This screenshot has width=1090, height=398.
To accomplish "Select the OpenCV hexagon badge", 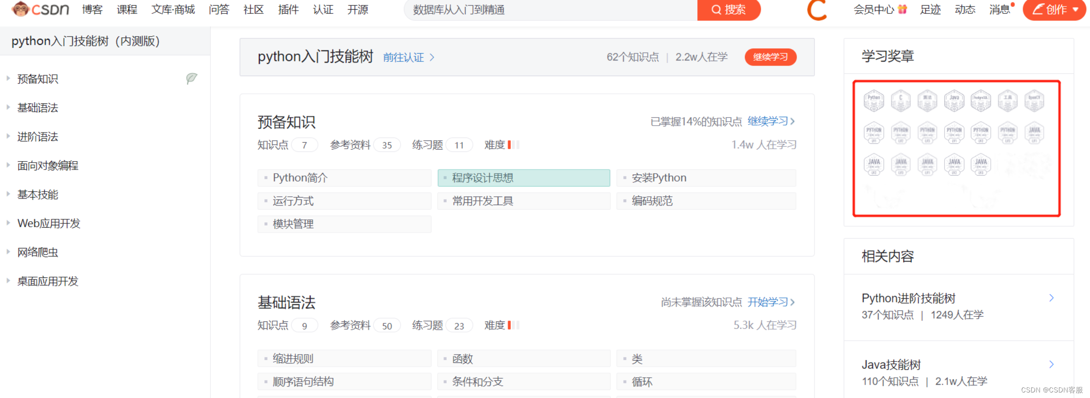I will coord(1034,101).
